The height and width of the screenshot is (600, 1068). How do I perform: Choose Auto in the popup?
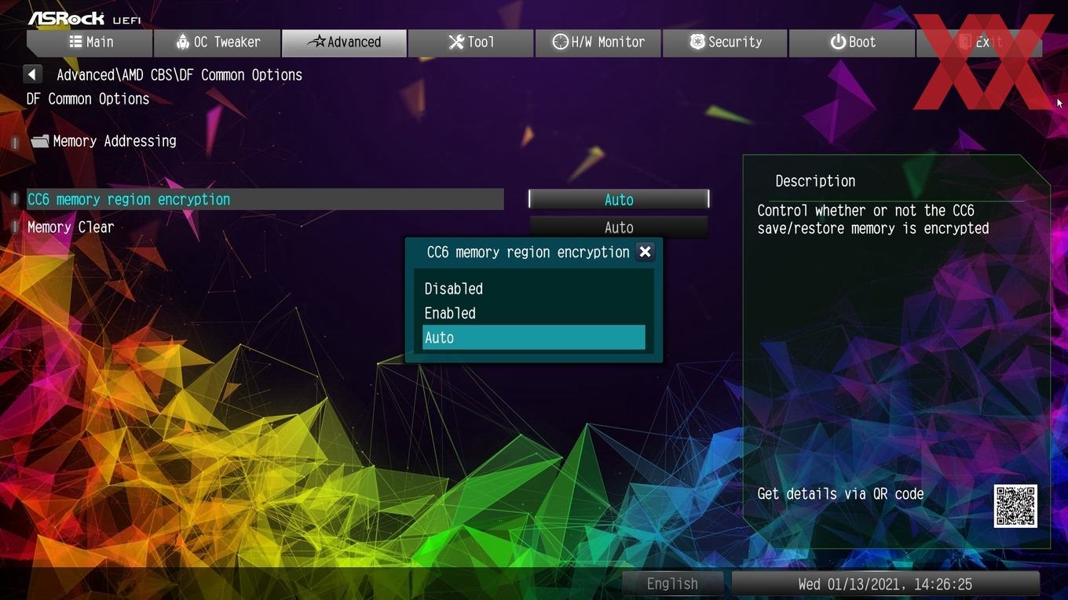(534, 337)
